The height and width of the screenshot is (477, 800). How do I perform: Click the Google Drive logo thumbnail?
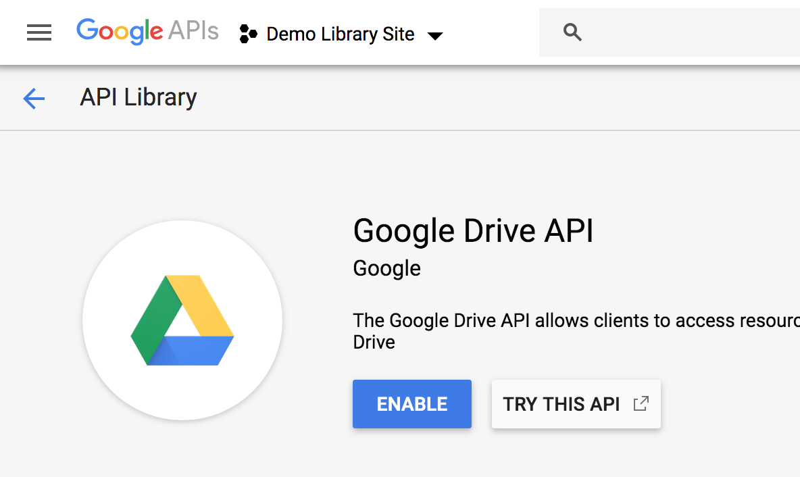(182, 320)
